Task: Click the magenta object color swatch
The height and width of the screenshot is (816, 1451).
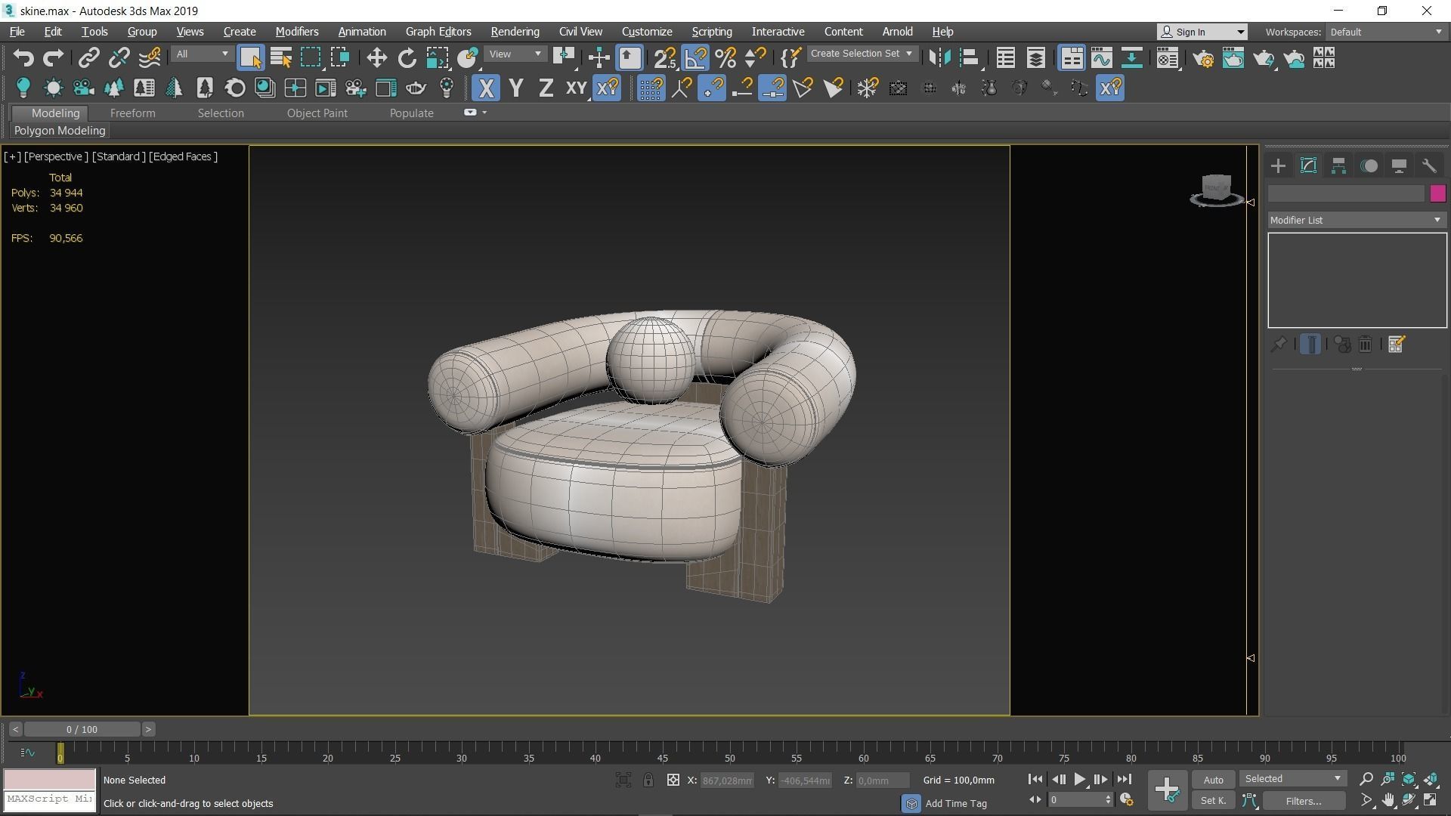Action: (x=1437, y=194)
